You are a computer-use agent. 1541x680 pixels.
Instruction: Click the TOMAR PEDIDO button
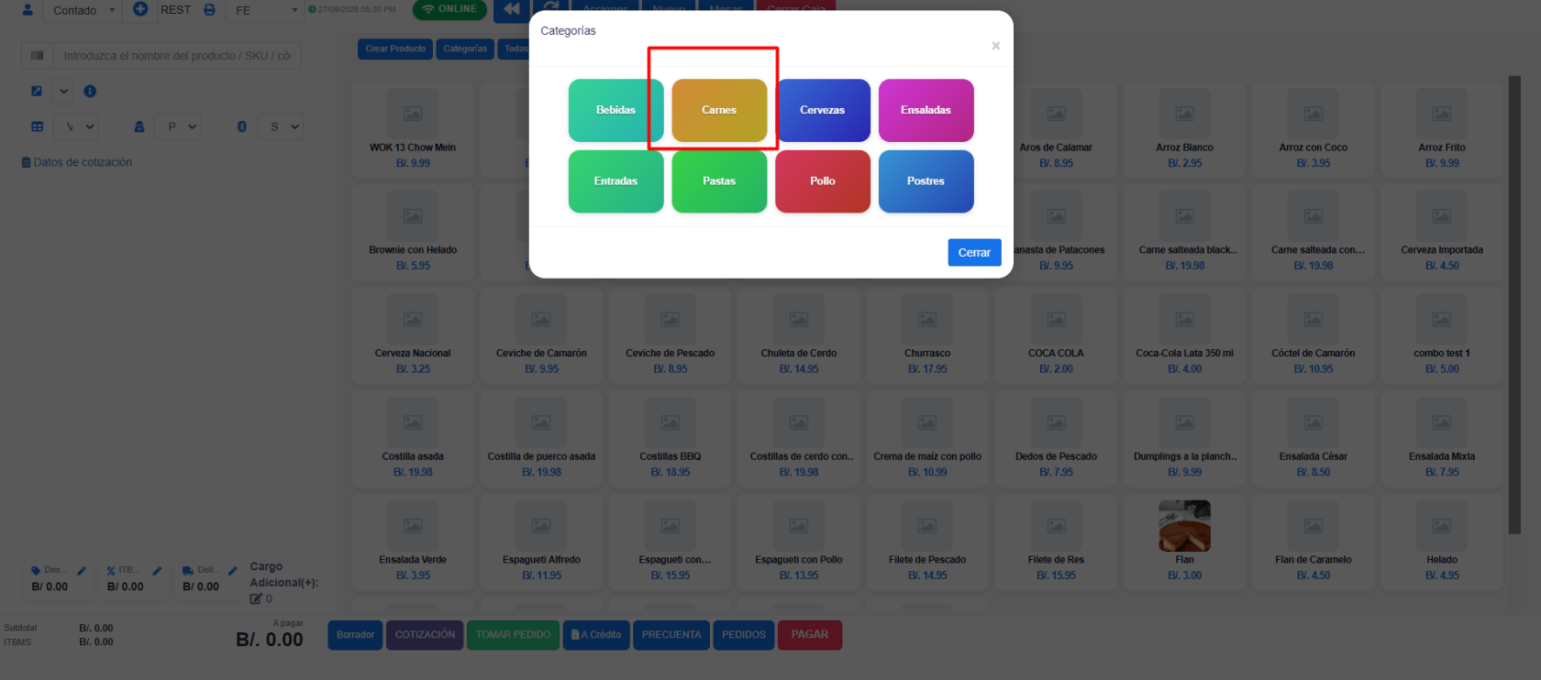514,634
